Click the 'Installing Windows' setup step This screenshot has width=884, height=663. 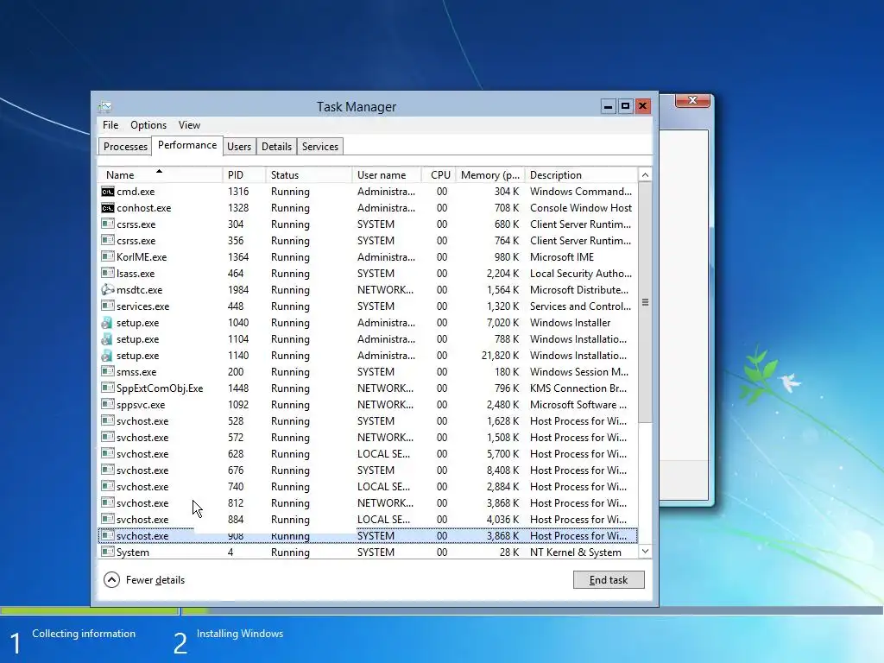tap(240, 633)
